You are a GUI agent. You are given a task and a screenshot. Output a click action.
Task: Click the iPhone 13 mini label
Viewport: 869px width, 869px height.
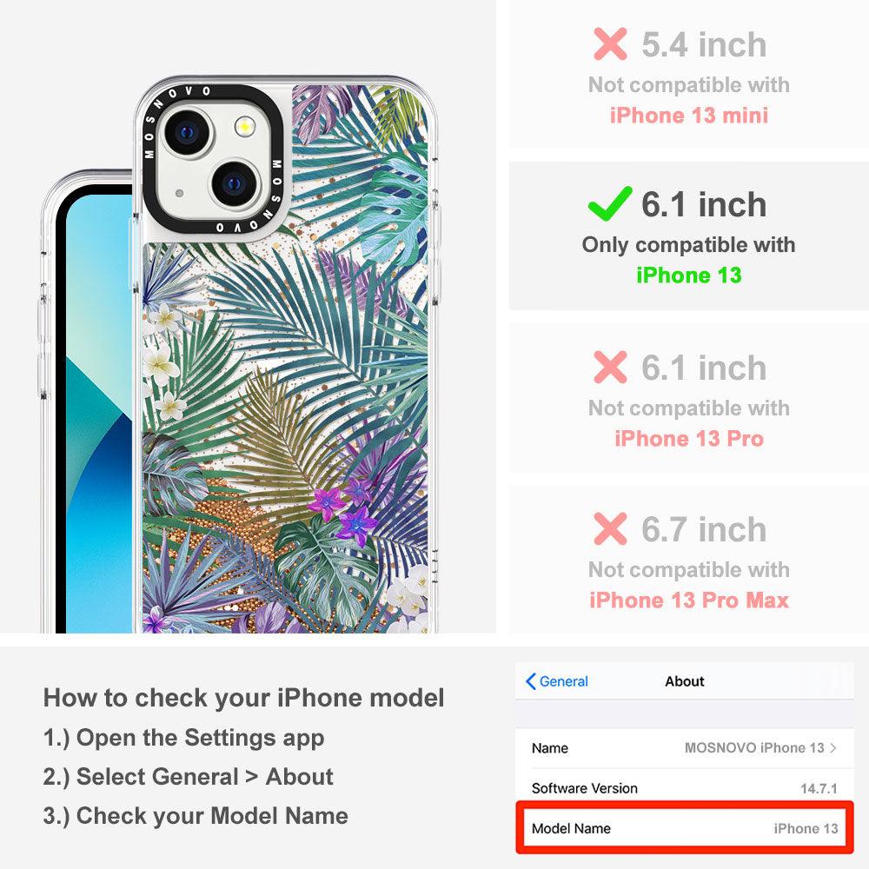click(689, 116)
